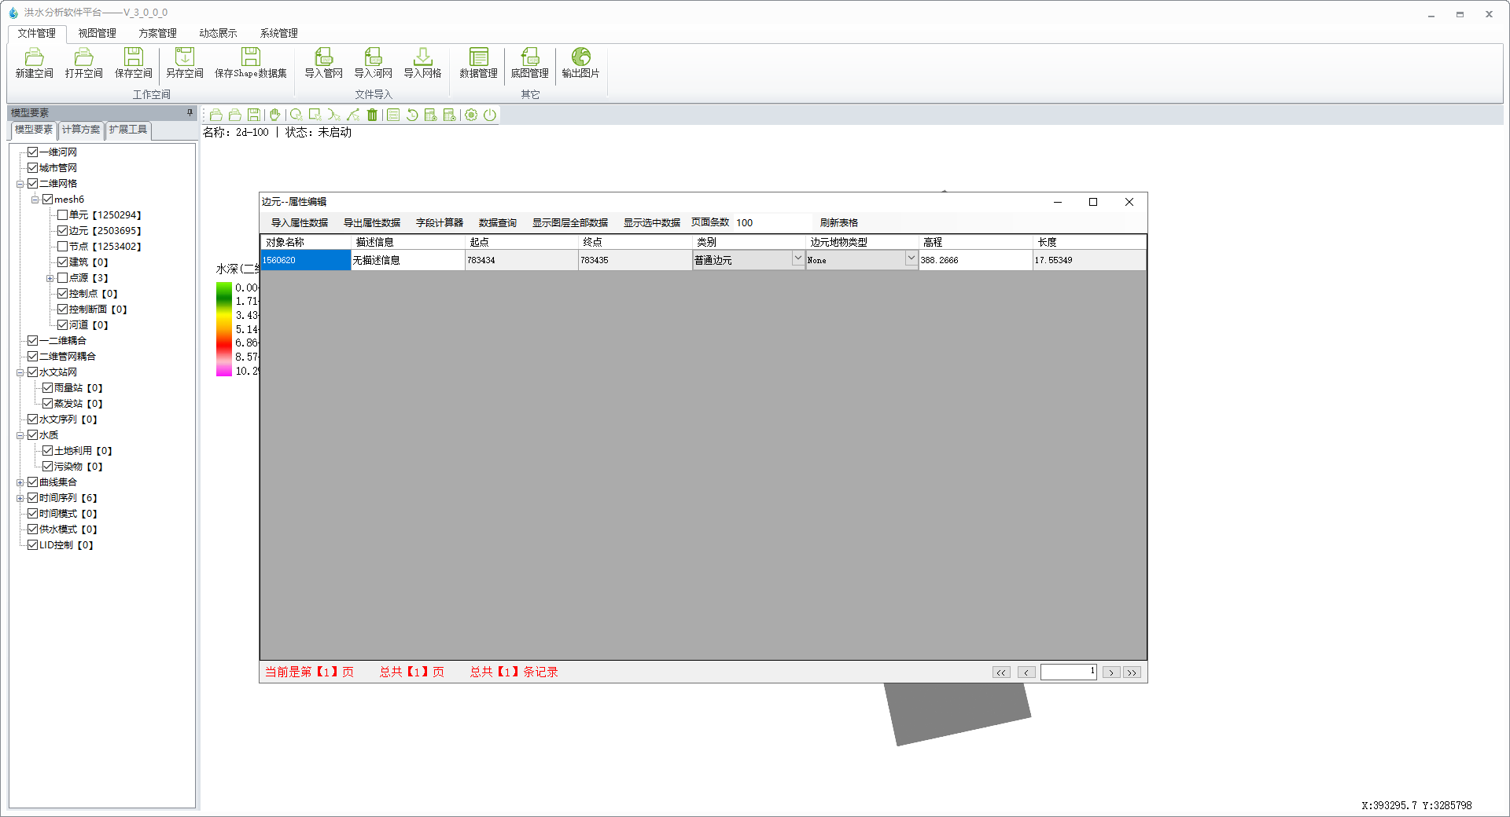This screenshot has width=1510, height=817.
Task: Click the 刷新表格 button
Action: pyautogui.click(x=839, y=223)
